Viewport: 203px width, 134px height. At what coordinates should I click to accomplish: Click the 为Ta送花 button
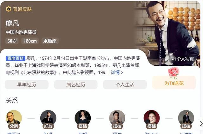174,83
